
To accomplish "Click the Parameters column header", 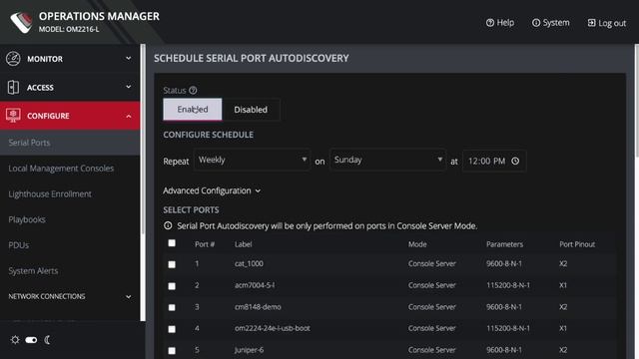I will pos(504,244).
